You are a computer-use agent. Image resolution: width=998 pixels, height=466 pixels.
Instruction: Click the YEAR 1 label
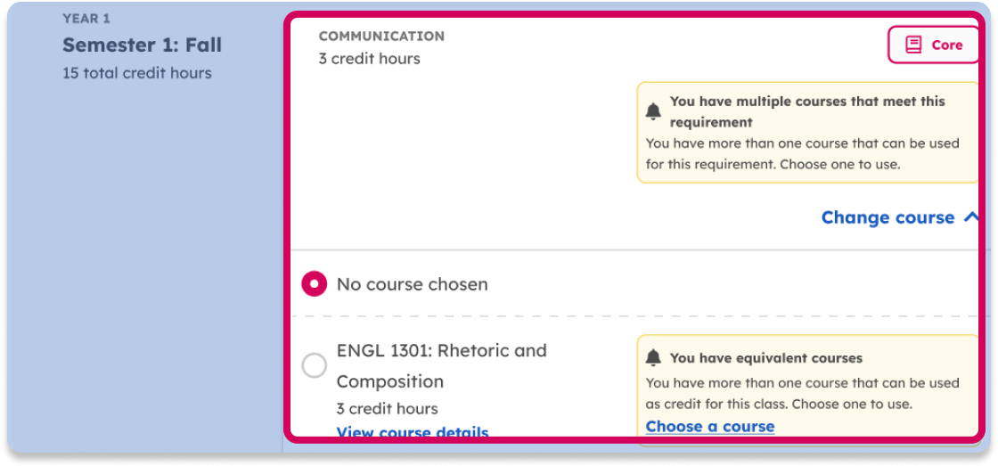click(86, 18)
